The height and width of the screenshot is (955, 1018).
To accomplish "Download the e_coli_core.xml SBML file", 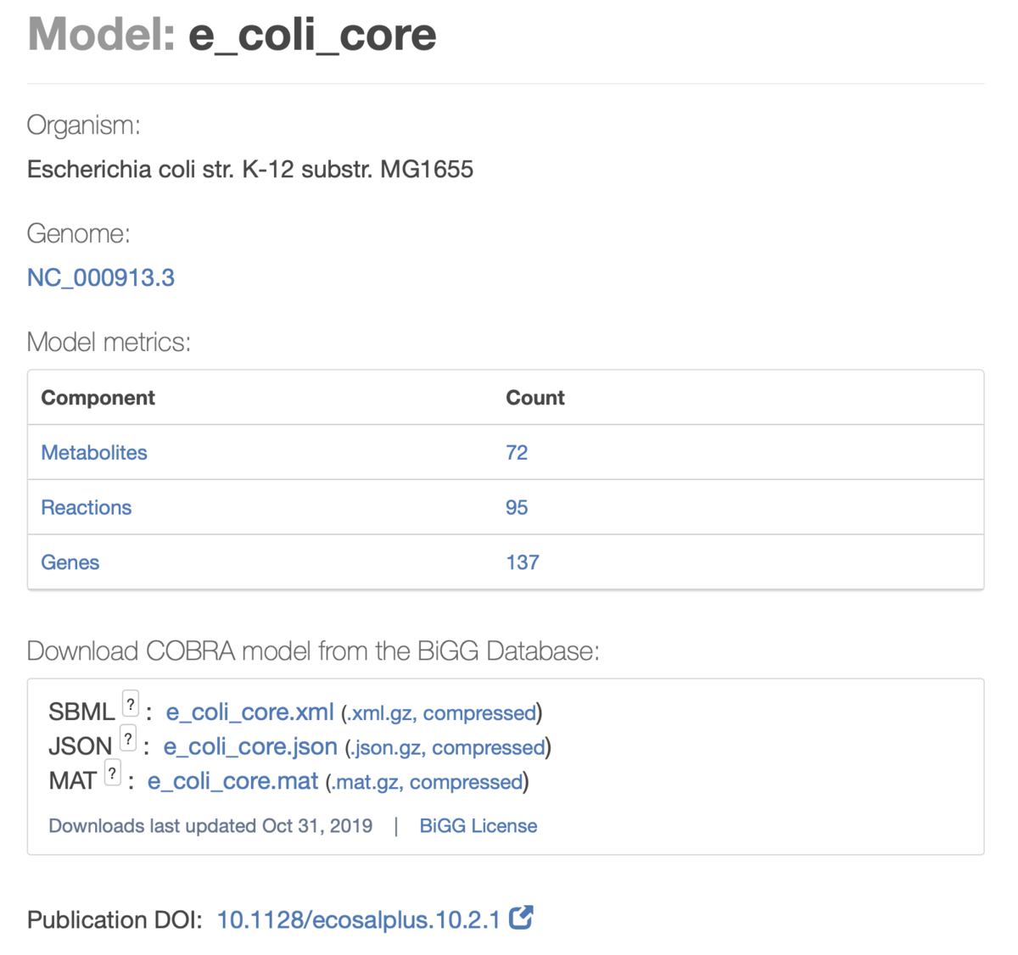I will pyautogui.click(x=249, y=712).
